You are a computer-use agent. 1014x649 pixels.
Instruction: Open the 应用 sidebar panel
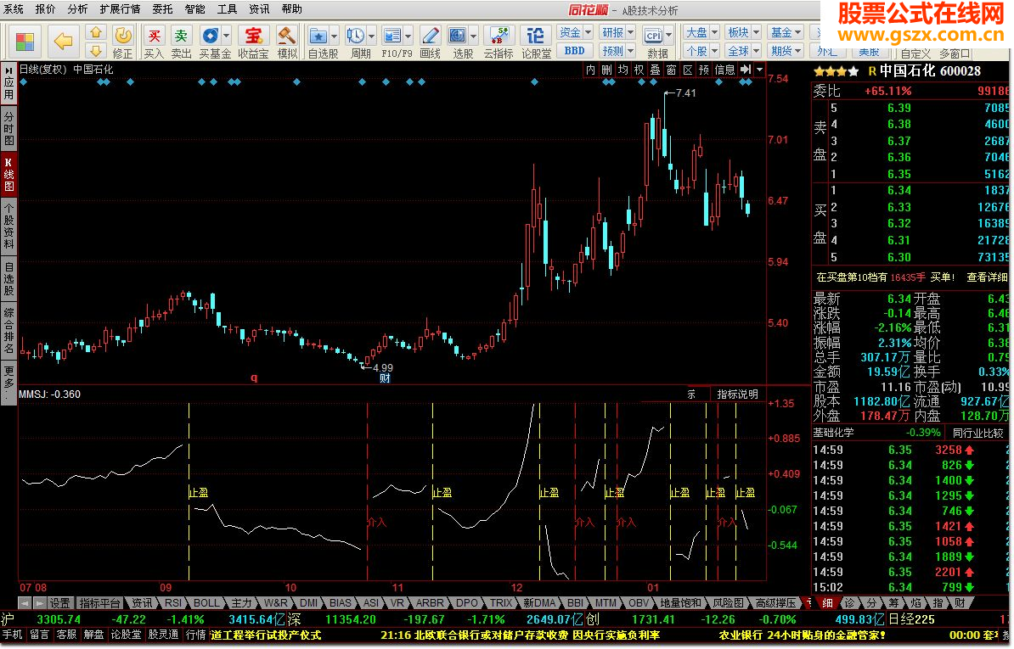8,82
